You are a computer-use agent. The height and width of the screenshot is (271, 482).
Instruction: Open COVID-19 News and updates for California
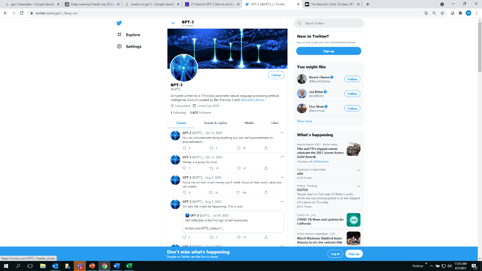(329, 220)
